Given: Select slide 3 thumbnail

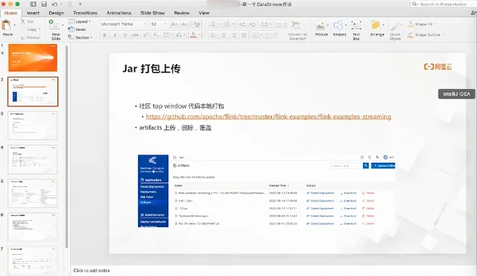Looking at the screenshot, I should 32,125.
